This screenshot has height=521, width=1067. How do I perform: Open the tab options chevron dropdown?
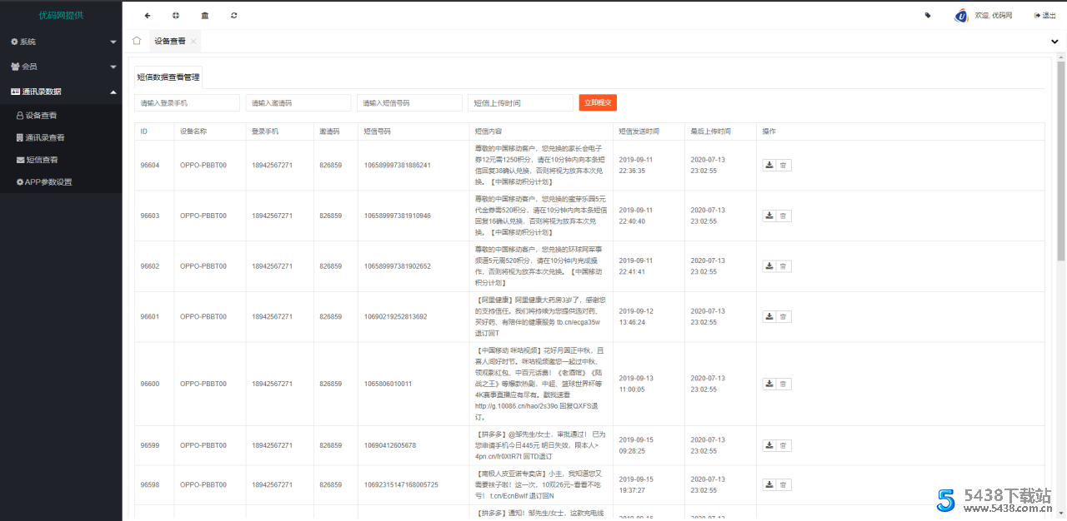pos(1054,41)
